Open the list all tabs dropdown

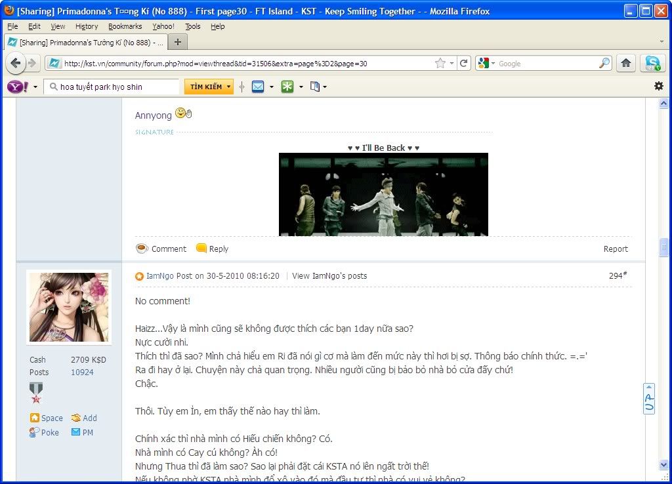coord(661,42)
